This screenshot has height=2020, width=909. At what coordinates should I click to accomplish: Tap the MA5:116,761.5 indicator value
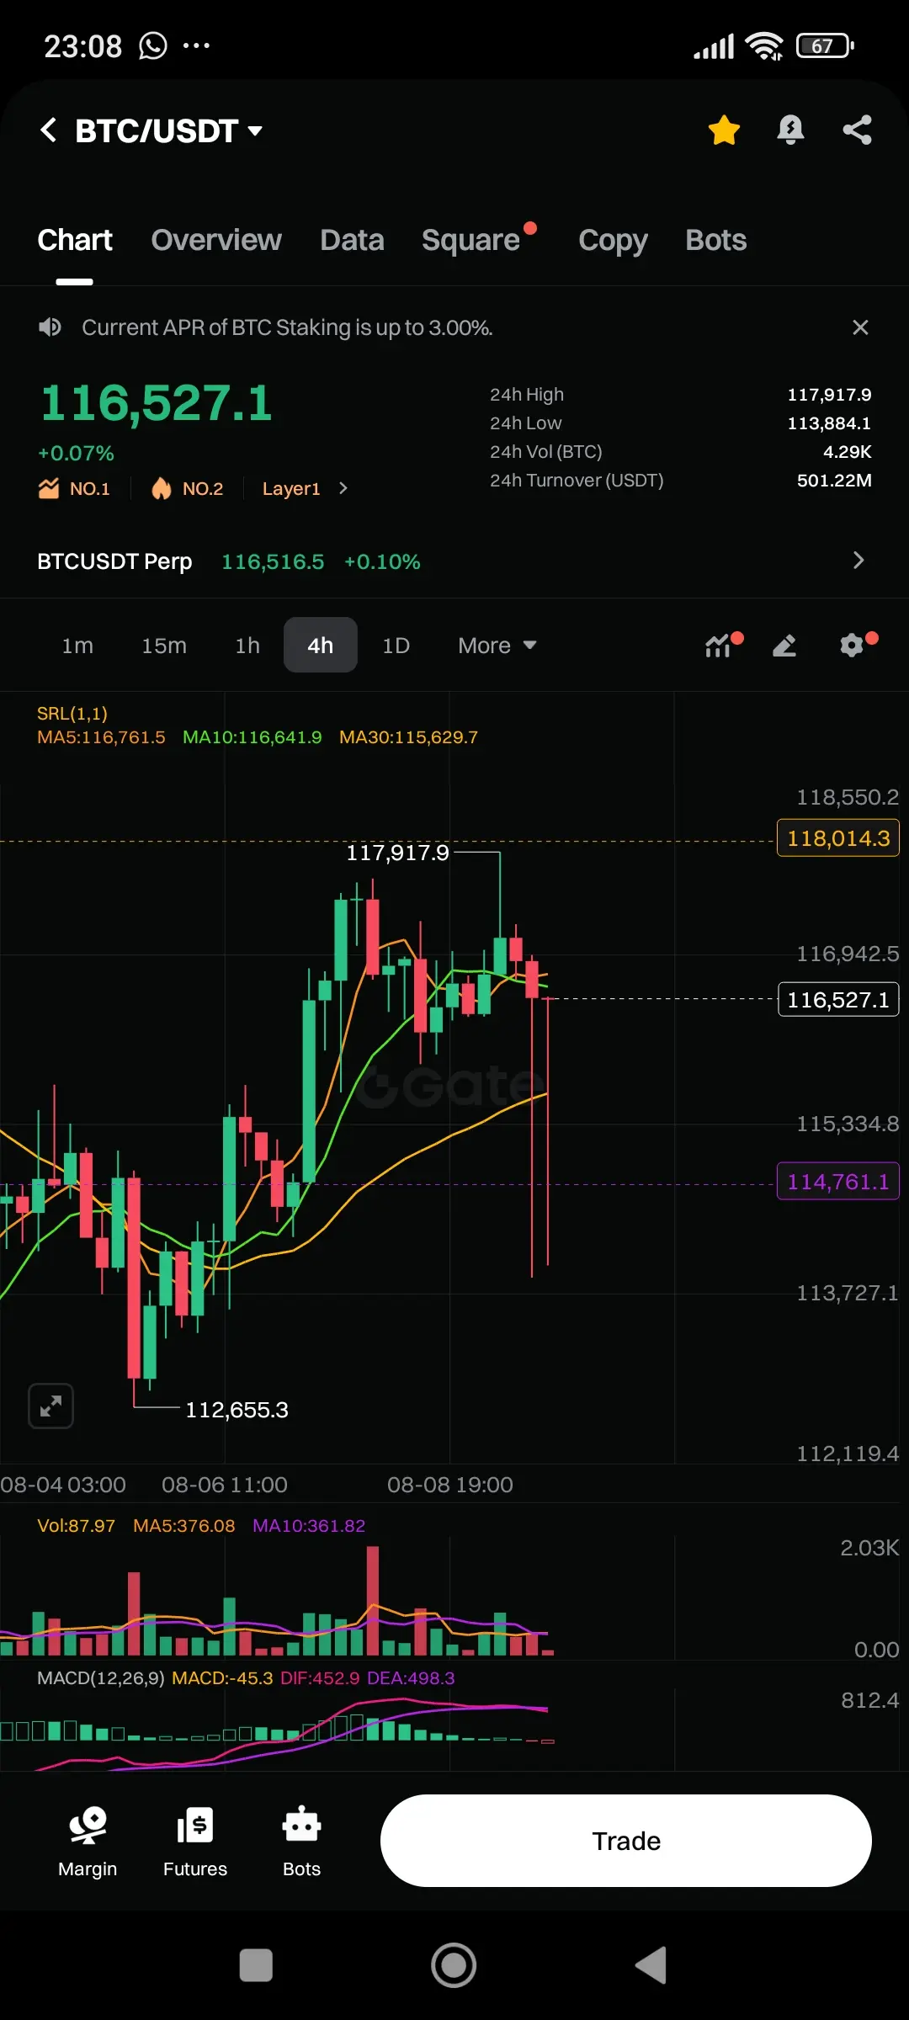tap(101, 737)
